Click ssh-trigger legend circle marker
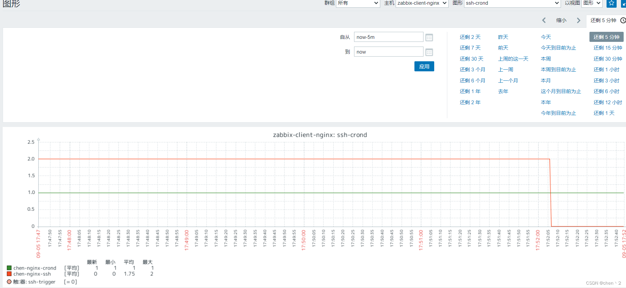The height and width of the screenshot is (288, 626). (9, 282)
